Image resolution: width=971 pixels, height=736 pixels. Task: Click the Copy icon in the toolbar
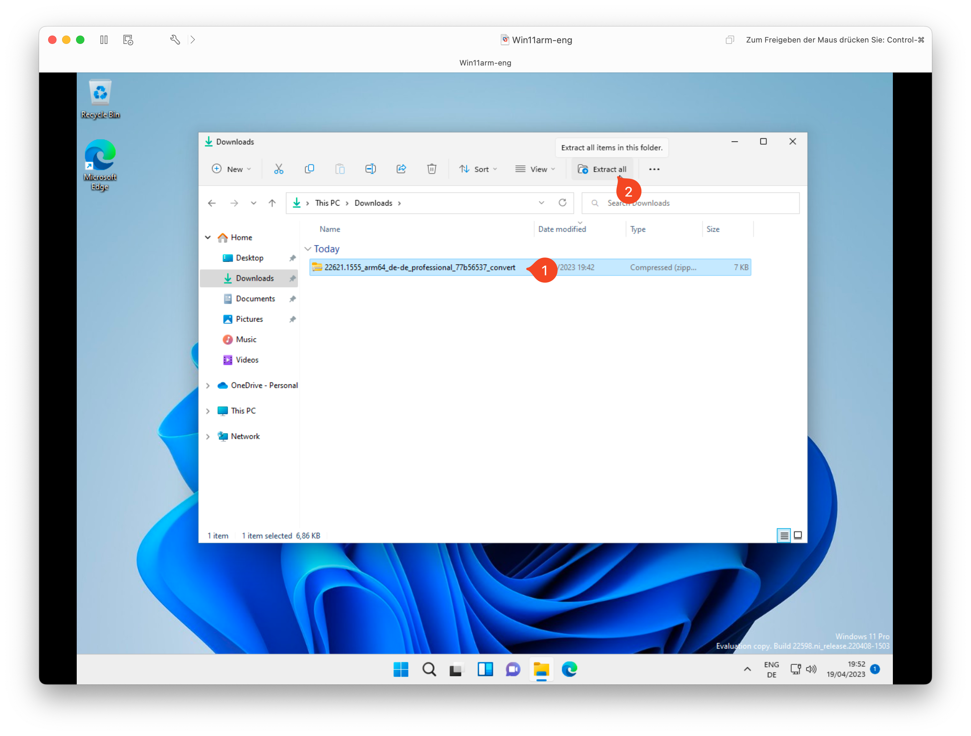pos(309,169)
